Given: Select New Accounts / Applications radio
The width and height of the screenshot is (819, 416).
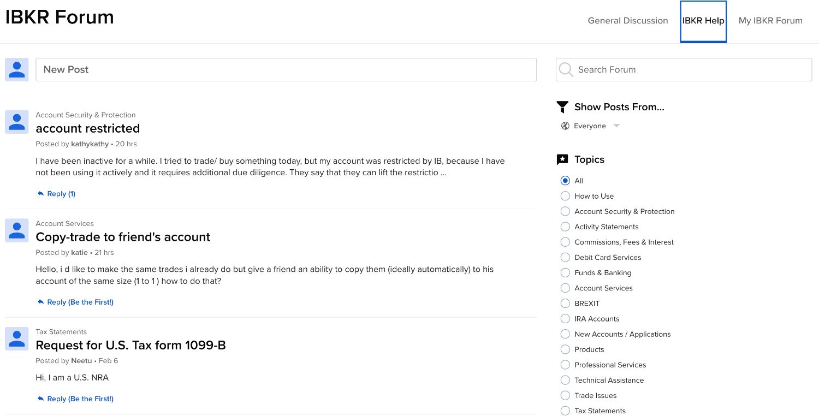Looking at the screenshot, I should (565, 334).
